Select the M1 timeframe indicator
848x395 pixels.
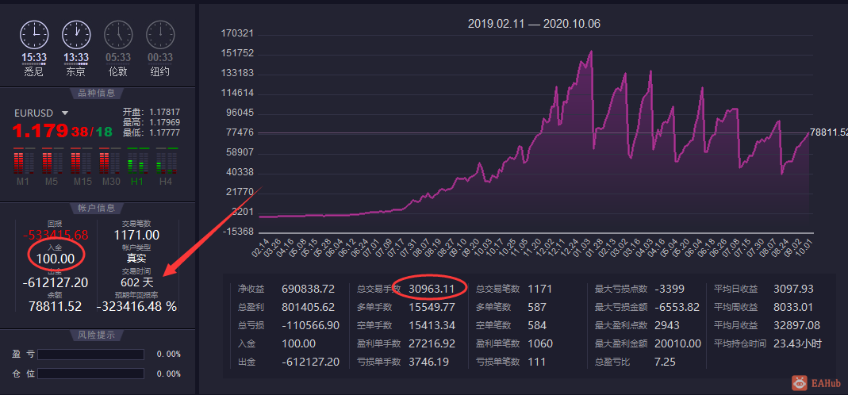(23, 165)
